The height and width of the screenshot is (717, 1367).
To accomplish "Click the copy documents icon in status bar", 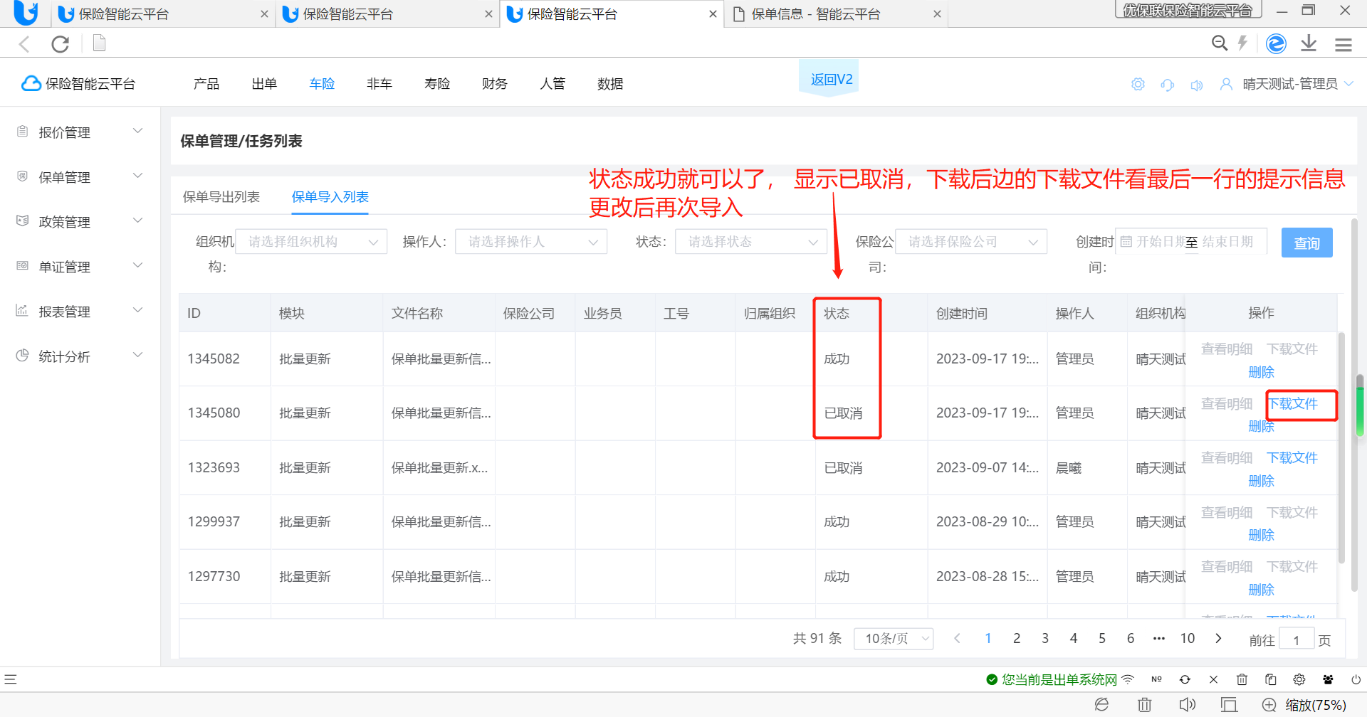I will point(1270,679).
